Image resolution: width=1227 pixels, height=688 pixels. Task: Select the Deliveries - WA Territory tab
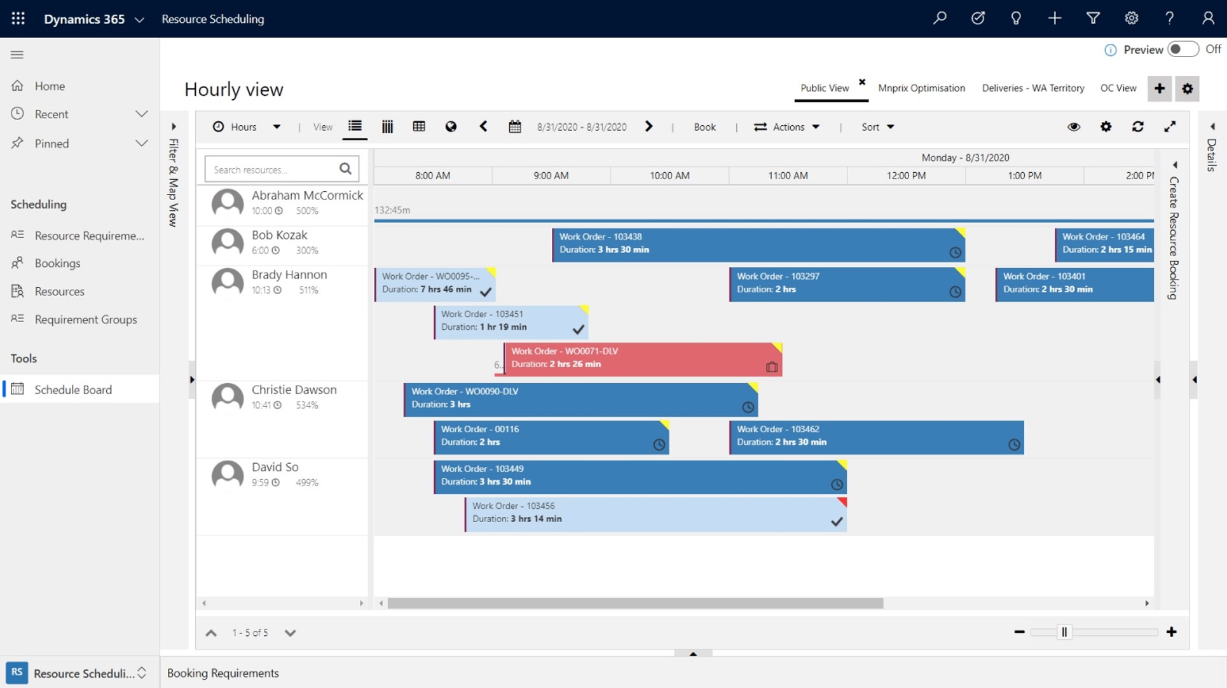(1033, 88)
